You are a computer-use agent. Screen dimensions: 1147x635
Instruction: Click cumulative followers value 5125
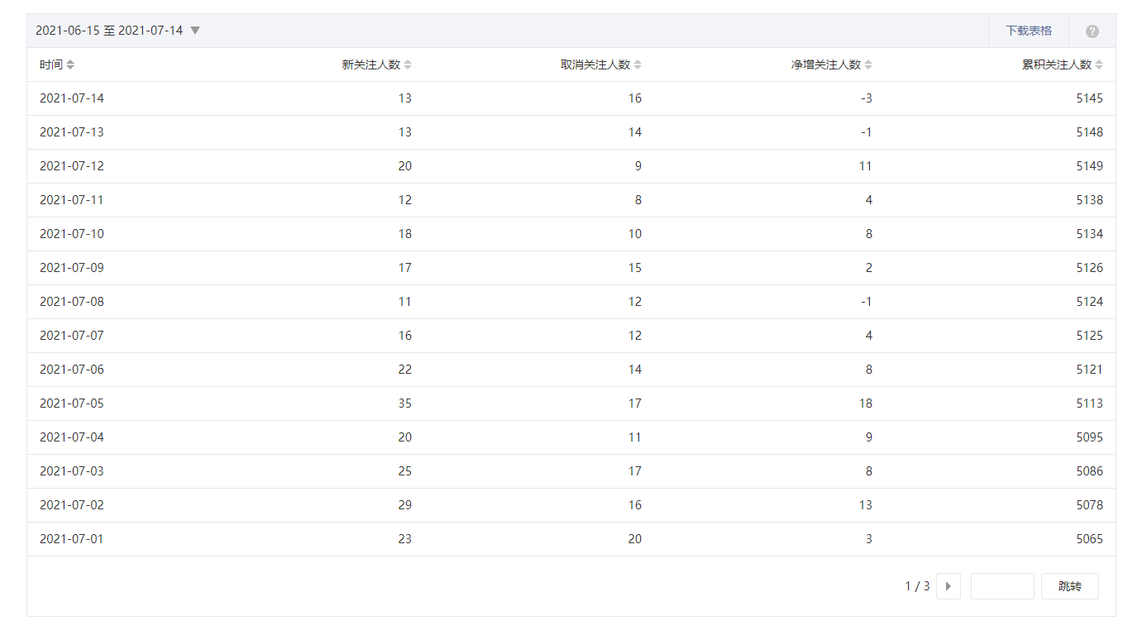[1089, 336]
